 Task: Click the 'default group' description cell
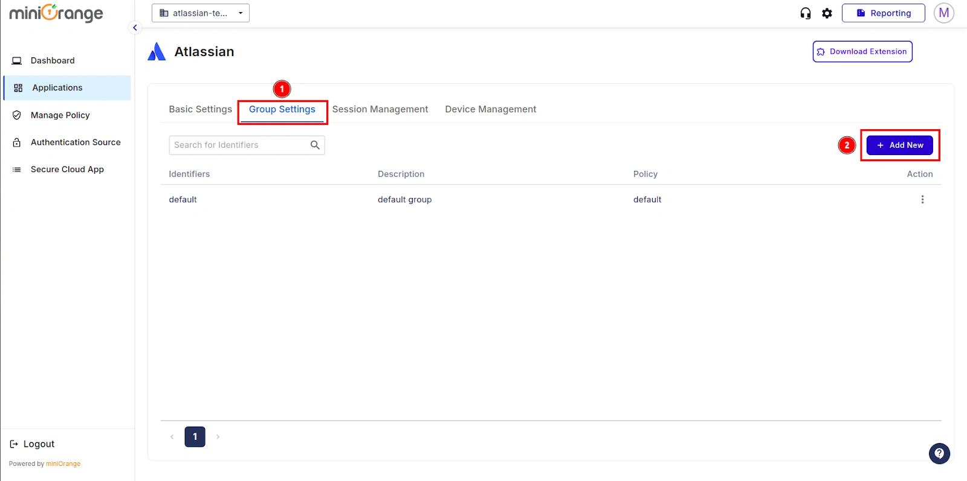click(404, 200)
